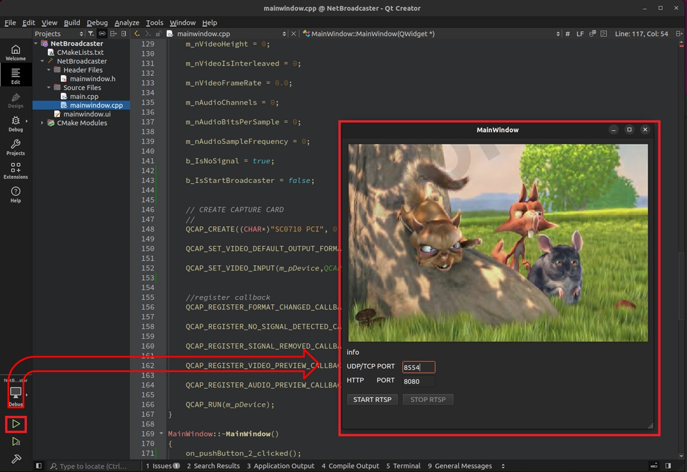Viewport: 687px width, 472px height.
Task: Open the Analyze menu
Action: tap(126, 22)
